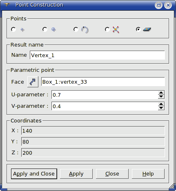Click the Face field showing Box_1:vertex_33
176x191 pixels.
[103, 82]
